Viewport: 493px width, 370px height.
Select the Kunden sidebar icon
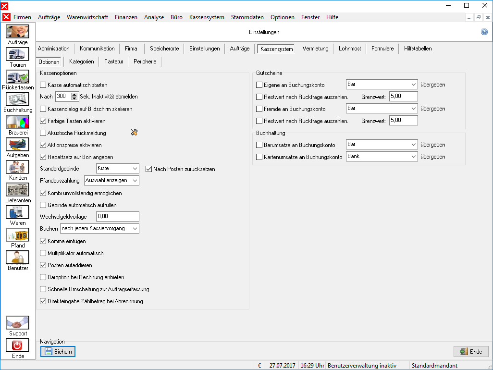pyautogui.click(x=18, y=167)
